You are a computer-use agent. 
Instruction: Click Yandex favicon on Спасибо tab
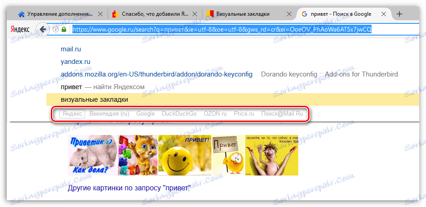click(116, 14)
